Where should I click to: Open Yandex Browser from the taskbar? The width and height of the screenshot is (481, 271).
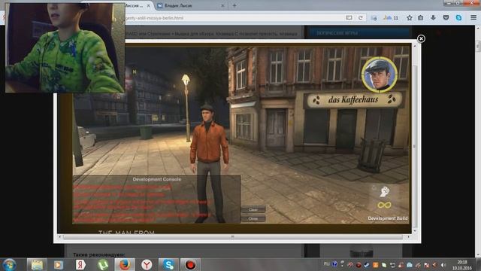(x=147, y=264)
